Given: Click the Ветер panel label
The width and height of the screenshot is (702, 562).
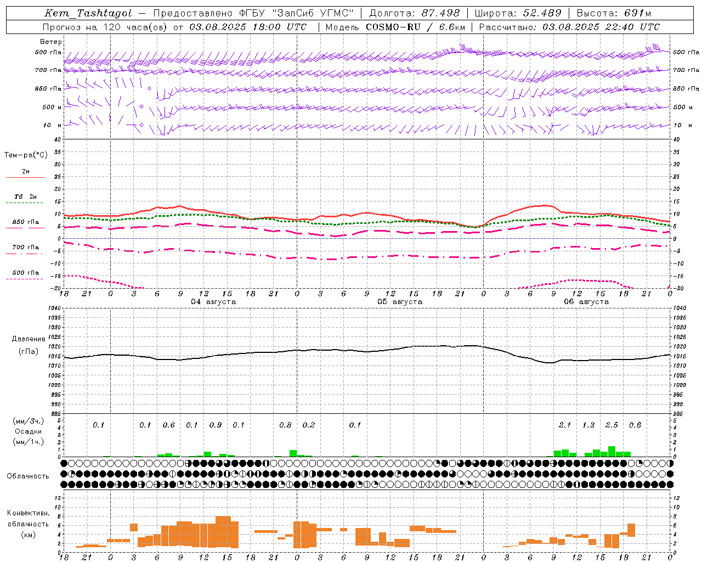Looking at the screenshot, I should tap(51, 42).
